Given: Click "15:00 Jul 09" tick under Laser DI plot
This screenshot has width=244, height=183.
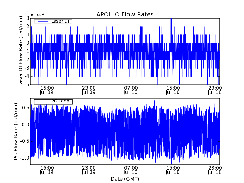Looking at the screenshot, I should point(47,90).
